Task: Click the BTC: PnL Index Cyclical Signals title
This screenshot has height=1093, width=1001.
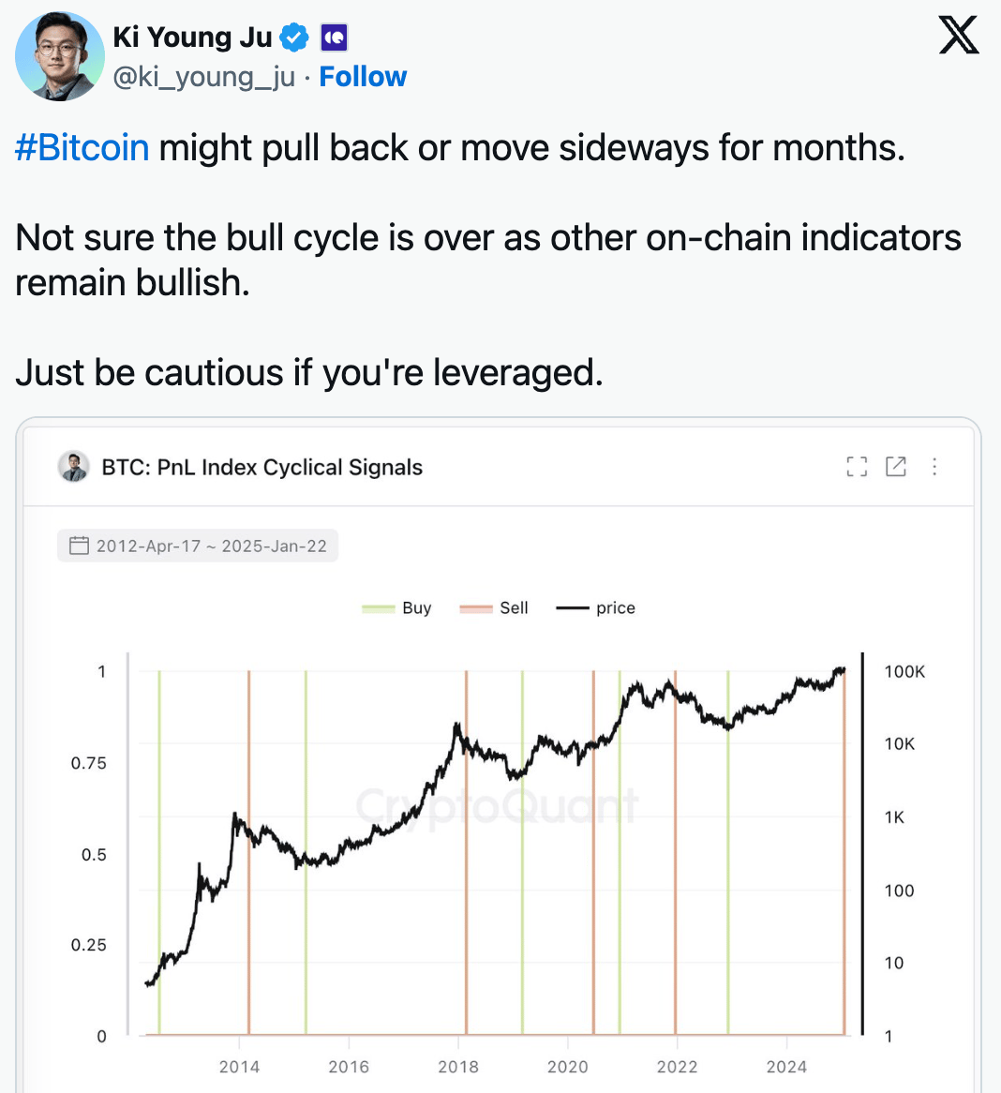Action: click(x=261, y=467)
